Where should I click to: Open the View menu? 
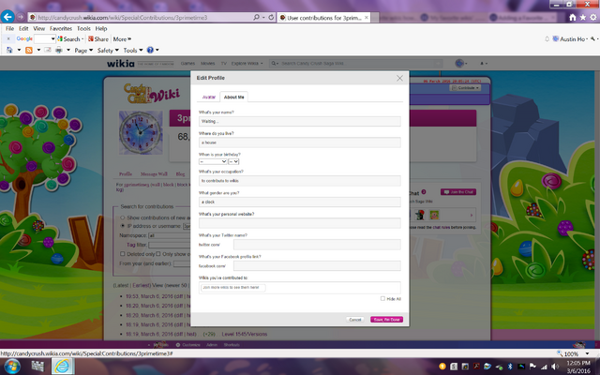[39, 28]
